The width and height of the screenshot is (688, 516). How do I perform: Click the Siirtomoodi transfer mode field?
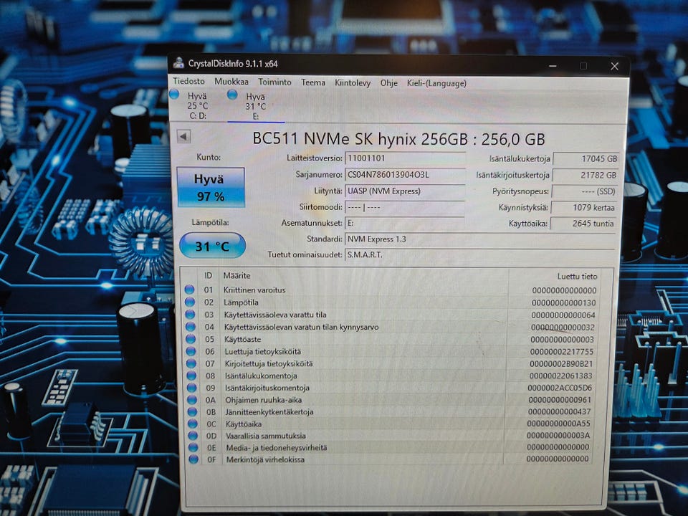pyautogui.click(x=406, y=207)
